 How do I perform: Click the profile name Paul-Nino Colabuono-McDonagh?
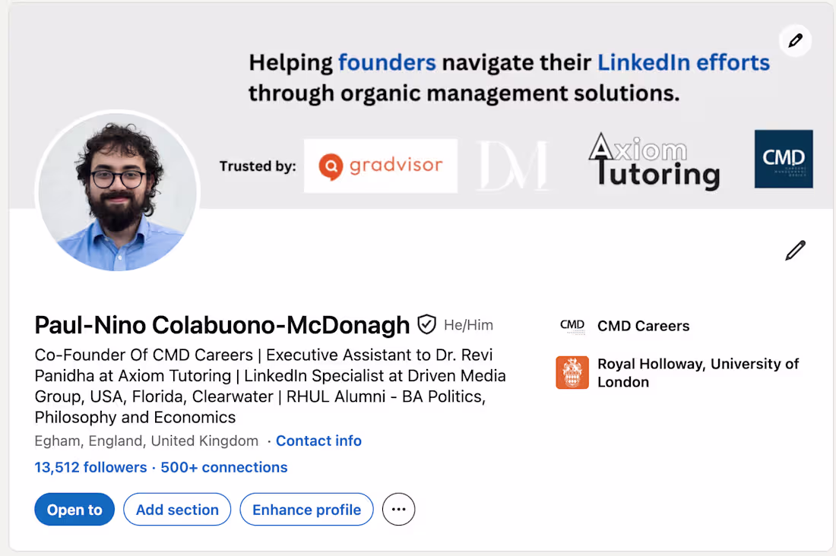222,325
